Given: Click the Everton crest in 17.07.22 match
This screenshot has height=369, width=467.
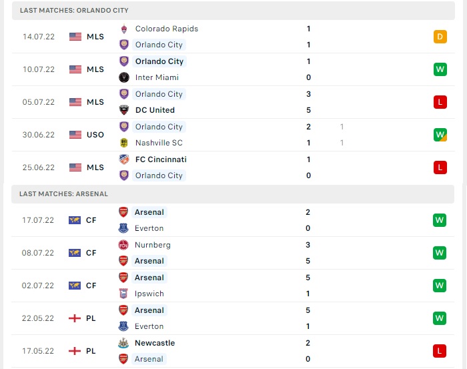Looking at the screenshot, I should (x=123, y=228).
